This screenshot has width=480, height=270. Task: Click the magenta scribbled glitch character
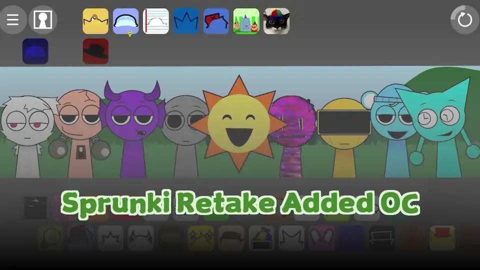pyautogui.click(x=292, y=136)
